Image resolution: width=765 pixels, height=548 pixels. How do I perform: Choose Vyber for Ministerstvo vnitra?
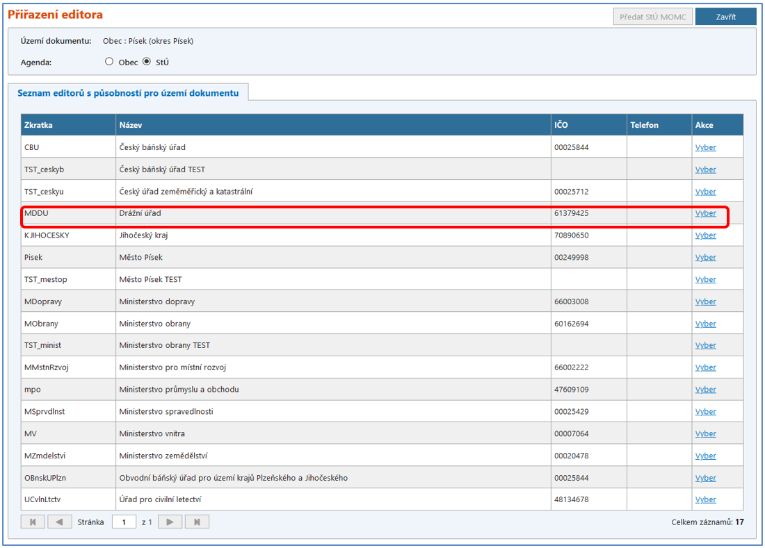coord(705,433)
